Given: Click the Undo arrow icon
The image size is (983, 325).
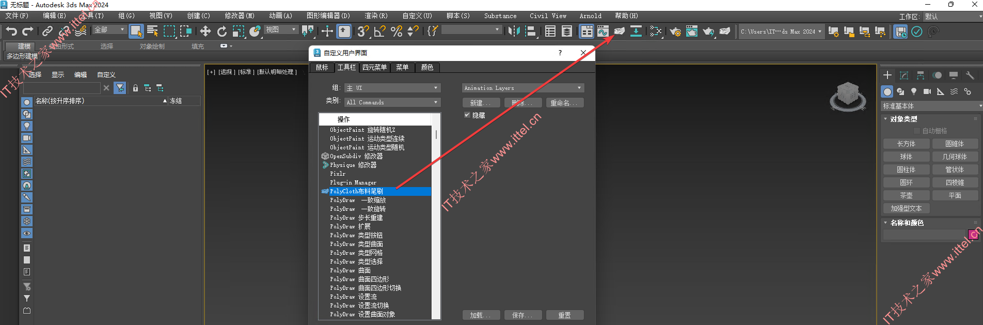Looking at the screenshot, I should [11, 32].
